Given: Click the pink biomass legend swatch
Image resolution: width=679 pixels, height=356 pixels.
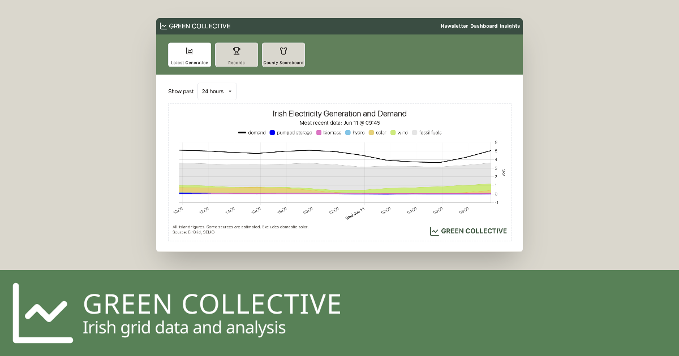Looking at the screenshot, I should click(319, 133).
